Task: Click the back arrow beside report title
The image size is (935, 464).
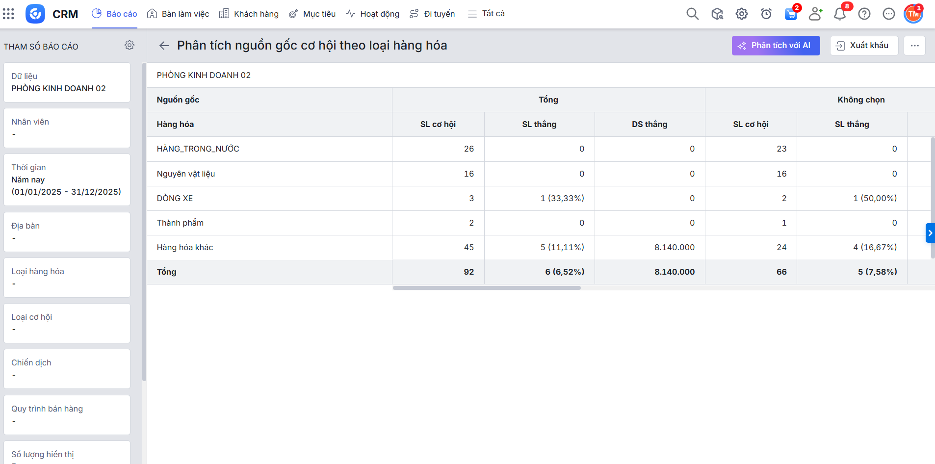Action: coord(164,46)
